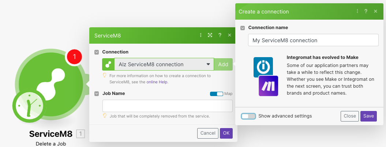Click the purple Make logo icon
This screenshot has height=147, width=386.
(x=268, y=86)
